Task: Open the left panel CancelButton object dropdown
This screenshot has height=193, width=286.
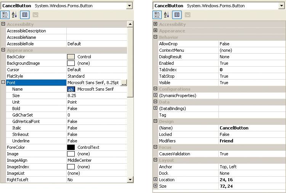Action: (x=130, y=6)
